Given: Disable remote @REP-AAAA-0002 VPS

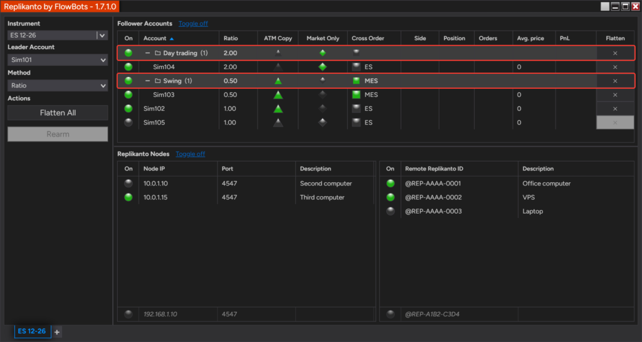Looking at the screenshot, I should tap(391, 197).
